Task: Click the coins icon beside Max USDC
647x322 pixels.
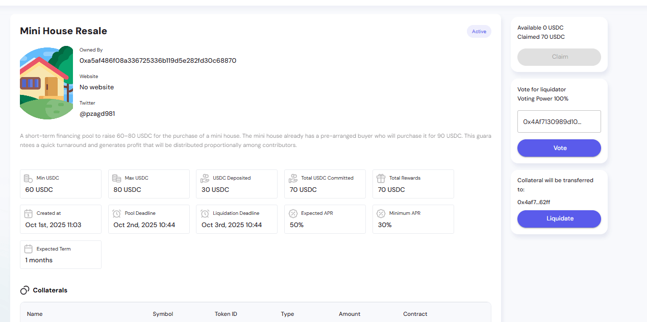Action: pyautogui.click(x=117, y=178)
